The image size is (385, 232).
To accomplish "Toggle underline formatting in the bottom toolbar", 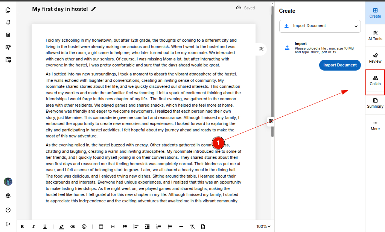I will tap(45, 226).
